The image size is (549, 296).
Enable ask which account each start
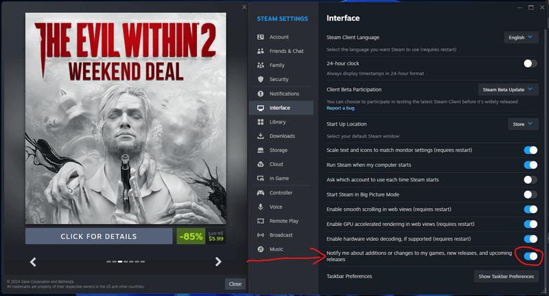point(530,180)
